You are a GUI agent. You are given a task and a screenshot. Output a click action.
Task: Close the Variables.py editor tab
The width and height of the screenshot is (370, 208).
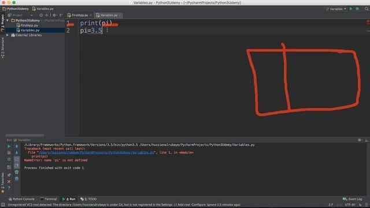point(120,16)
